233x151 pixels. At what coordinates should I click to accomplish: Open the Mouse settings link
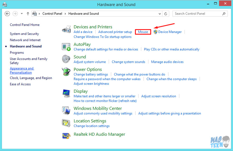143,32
